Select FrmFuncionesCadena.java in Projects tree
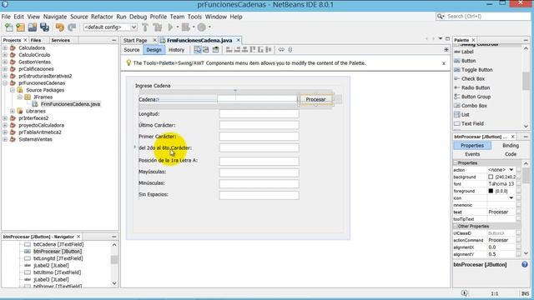This screenshot has width=534, height=300. tap(70, 104)
